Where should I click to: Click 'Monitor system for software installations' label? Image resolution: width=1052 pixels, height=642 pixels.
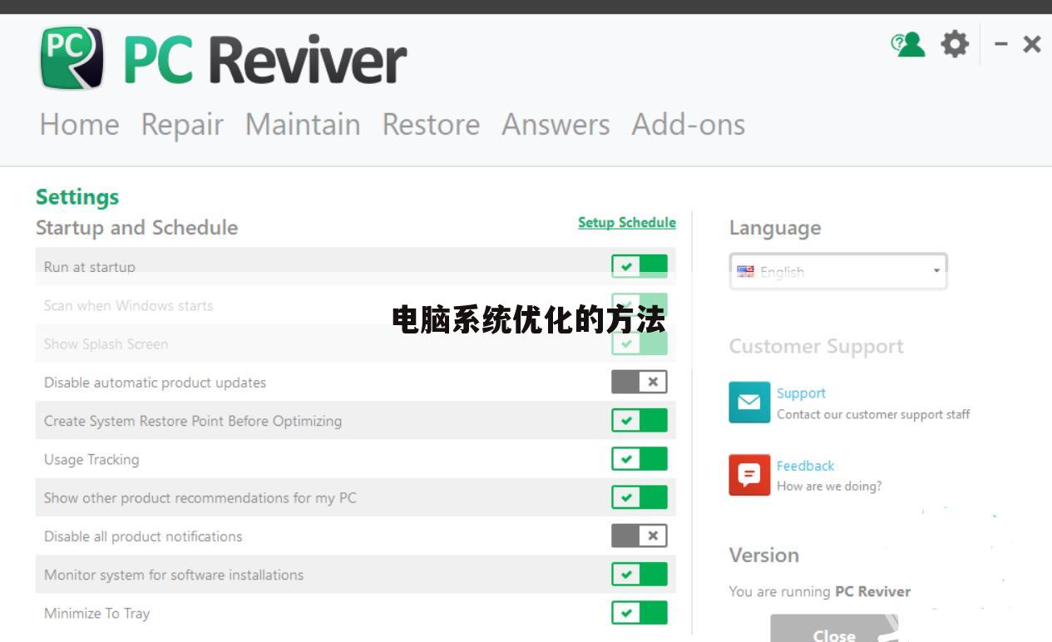tap(174, 575)
